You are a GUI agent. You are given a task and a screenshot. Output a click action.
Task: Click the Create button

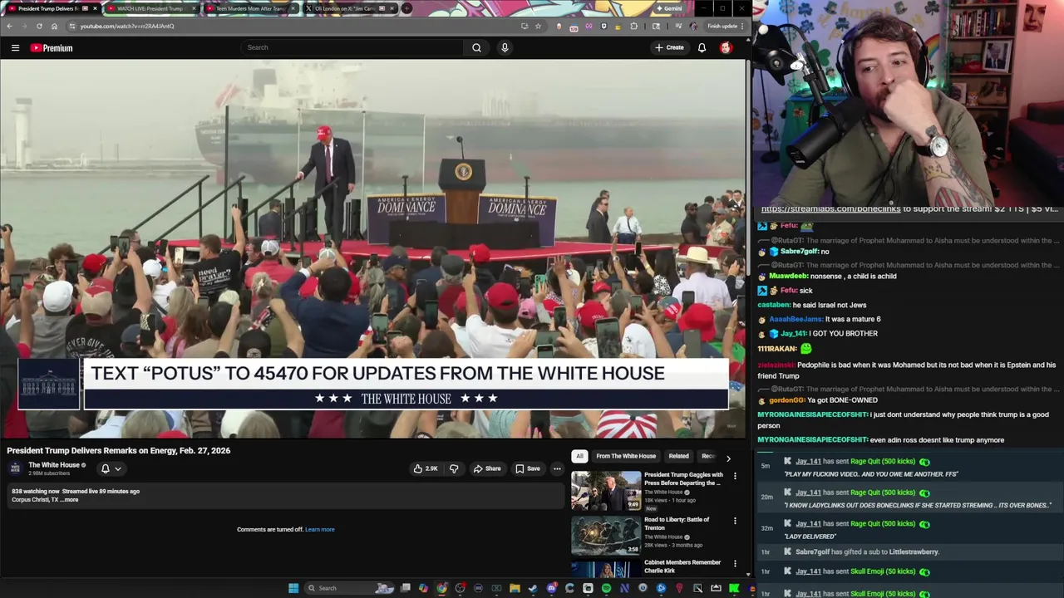[669, 47]
